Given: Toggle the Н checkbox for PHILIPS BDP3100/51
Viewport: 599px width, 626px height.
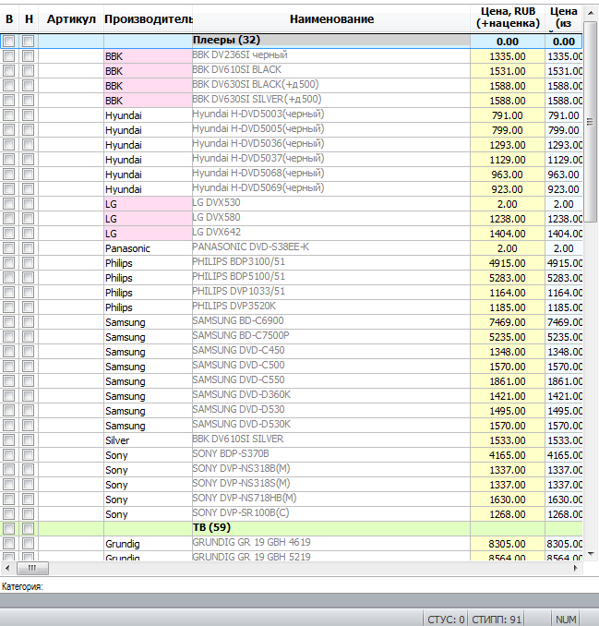Looking at the screenshot, I should point(28,263).
